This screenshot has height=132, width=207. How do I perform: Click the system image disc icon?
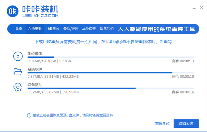[x=18, y=56]
